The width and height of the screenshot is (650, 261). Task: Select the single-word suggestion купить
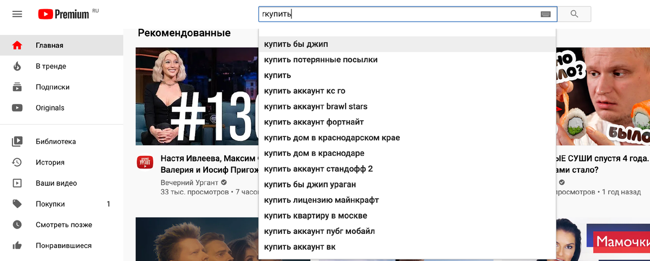click(407, 75)
